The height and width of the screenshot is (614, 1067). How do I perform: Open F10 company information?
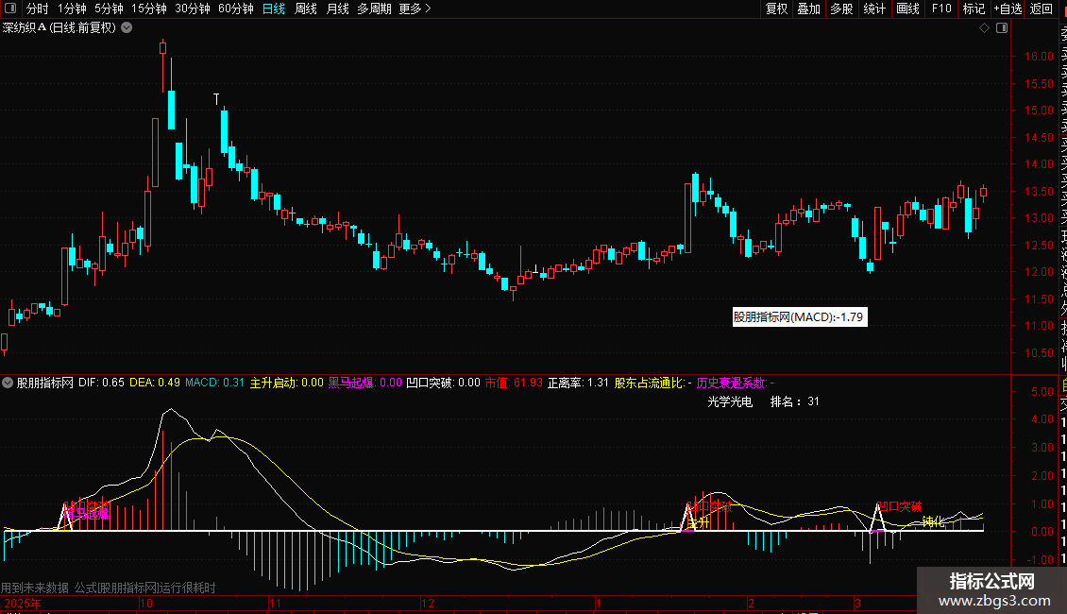tap(941, 9)
